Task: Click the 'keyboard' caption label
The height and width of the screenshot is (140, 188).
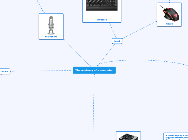Action: (102, 20)
